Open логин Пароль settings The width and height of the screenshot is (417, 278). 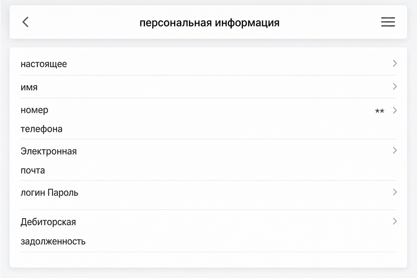click(x=208, y=195)
